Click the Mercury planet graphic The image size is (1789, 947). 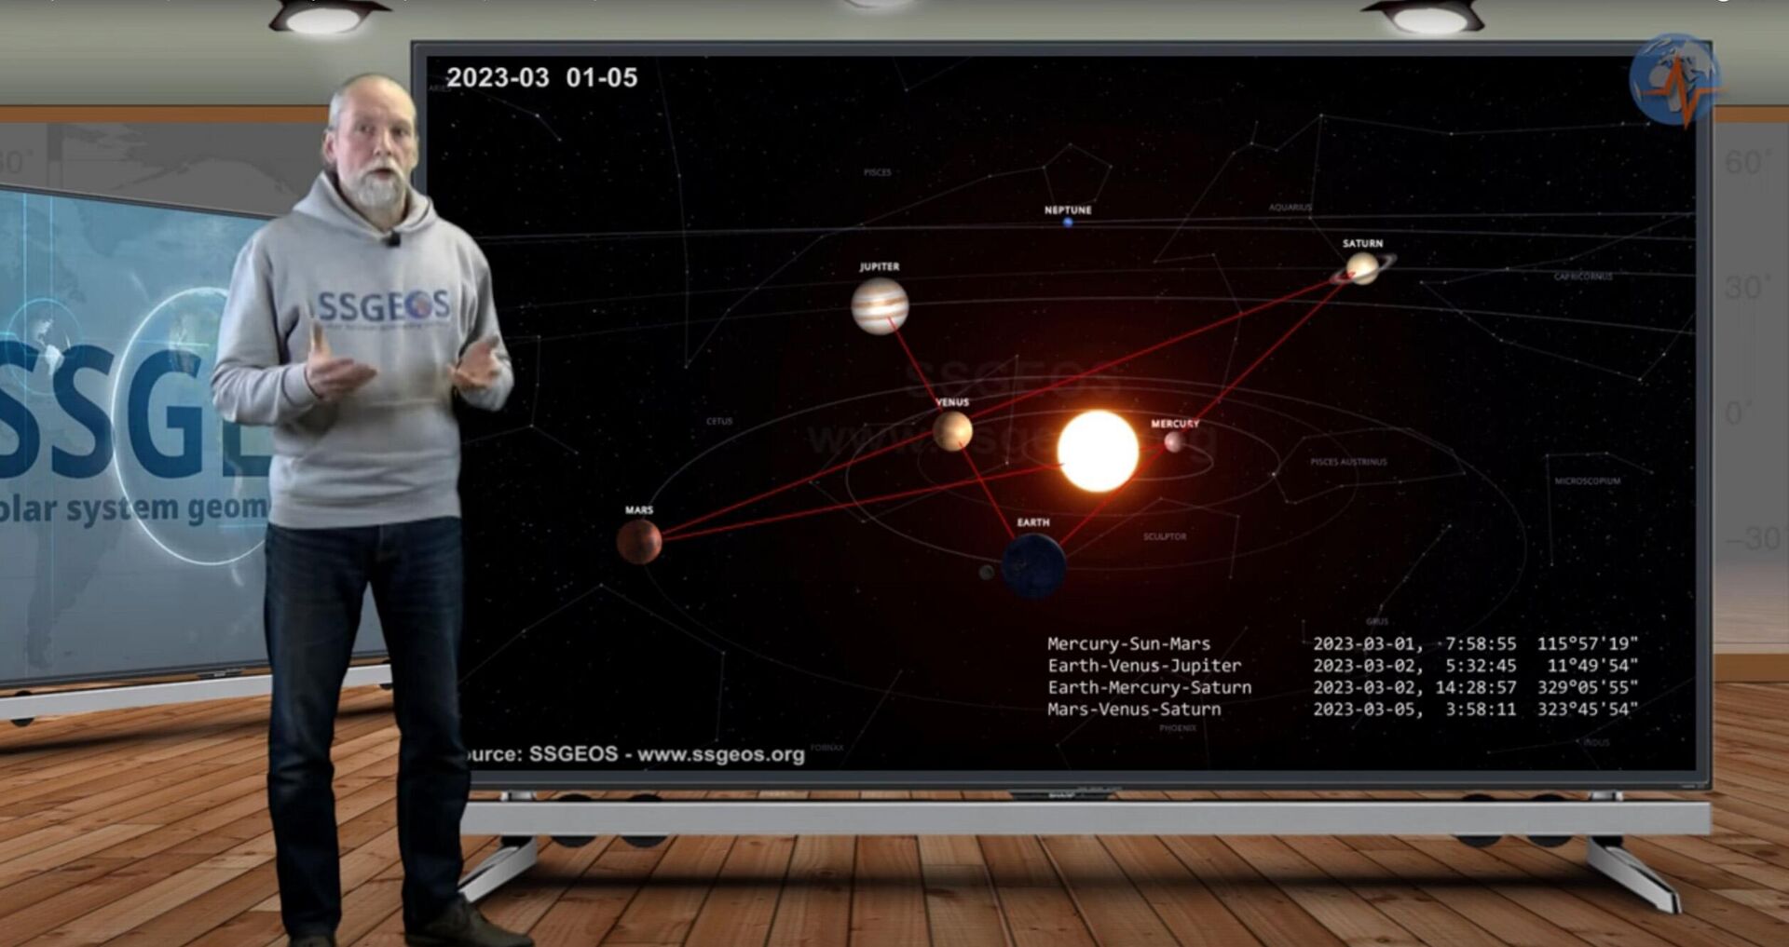pos(1174,441)
